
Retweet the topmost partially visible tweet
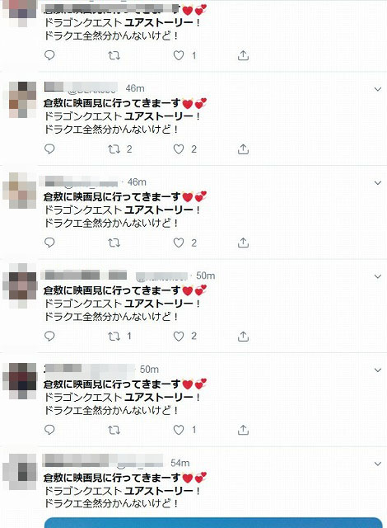114,55
